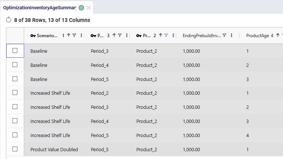Check the Increased Shelf Life Period_4 row checkbox

point(15,121)
